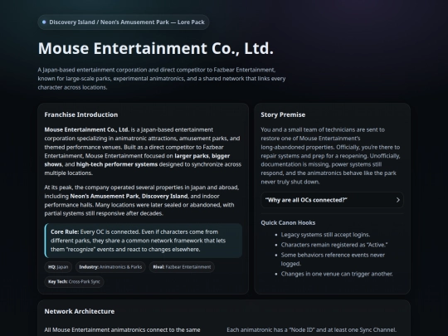448x336 pixels.
Task: Click "Characters remain registered as Active" bullet
Action: 334,245
